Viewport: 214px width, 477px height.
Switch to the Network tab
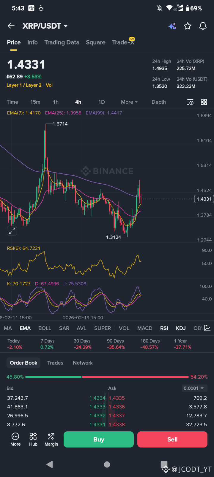(83, 363)
